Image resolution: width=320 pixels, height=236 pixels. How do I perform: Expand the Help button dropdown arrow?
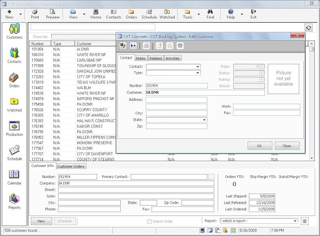coord(242,14)
